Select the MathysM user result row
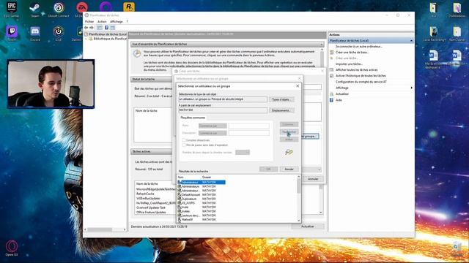The image size is (469, 263). (x=197, y=219)
